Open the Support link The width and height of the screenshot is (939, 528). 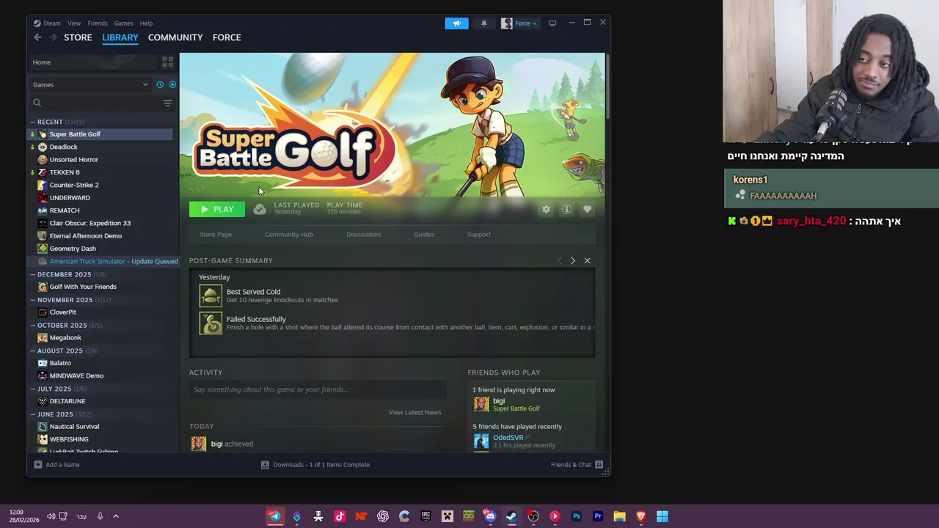tap(479, 235)
